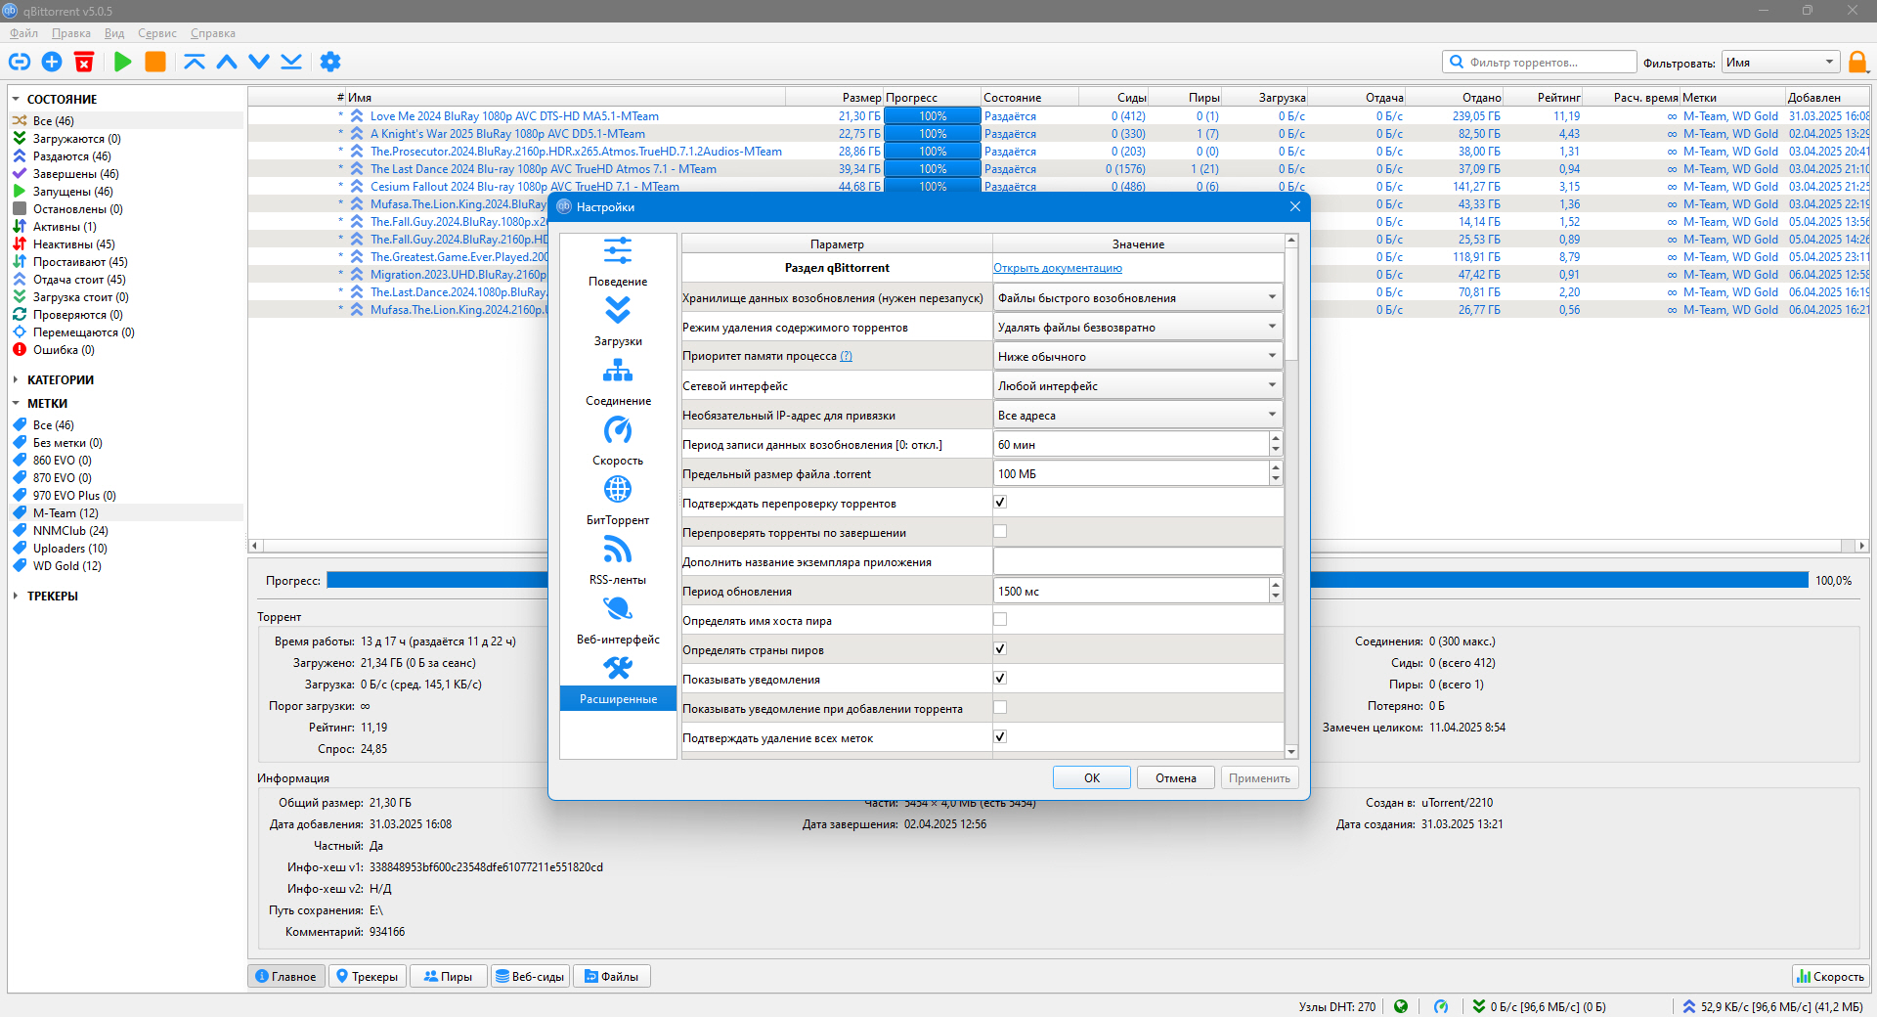Screen dimensions: 1877x1017
Task: Click the add torrent link toolbar icon
Action: point(20,62)
